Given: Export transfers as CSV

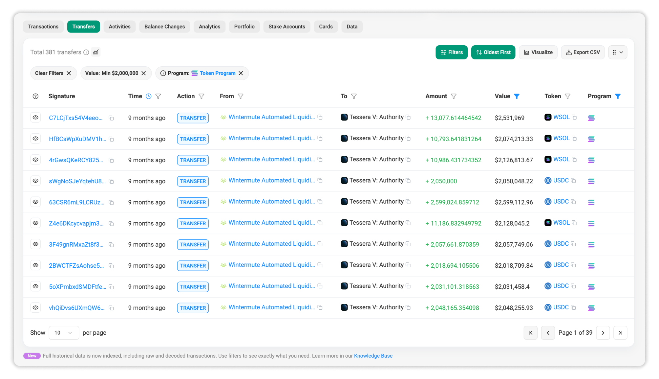Looking at the screenshot, I should [x=583, y=52].
